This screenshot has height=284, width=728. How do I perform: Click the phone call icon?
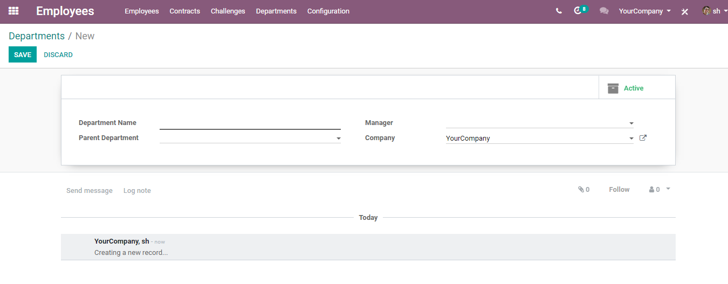click(559, 11)
